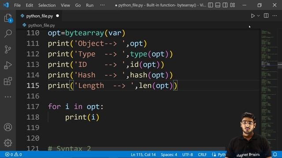Viewport: 282px width, 158px height.
Task: Select the python_file.py editor tab
Action: click(x=40, y=16)
